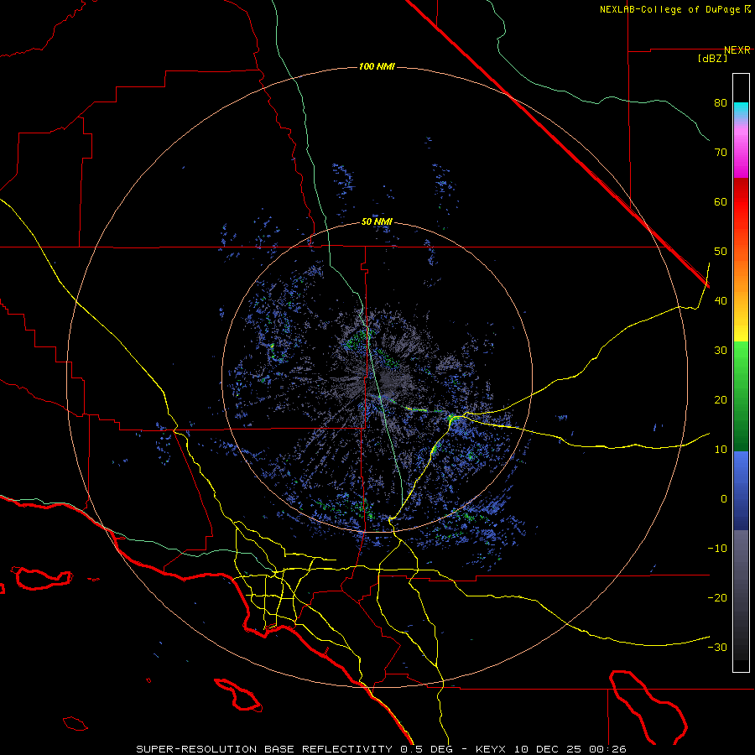Screen dimensions: 755x755
Task: Click the -10 value on the dBZ scale
Action: pos(717,549)
